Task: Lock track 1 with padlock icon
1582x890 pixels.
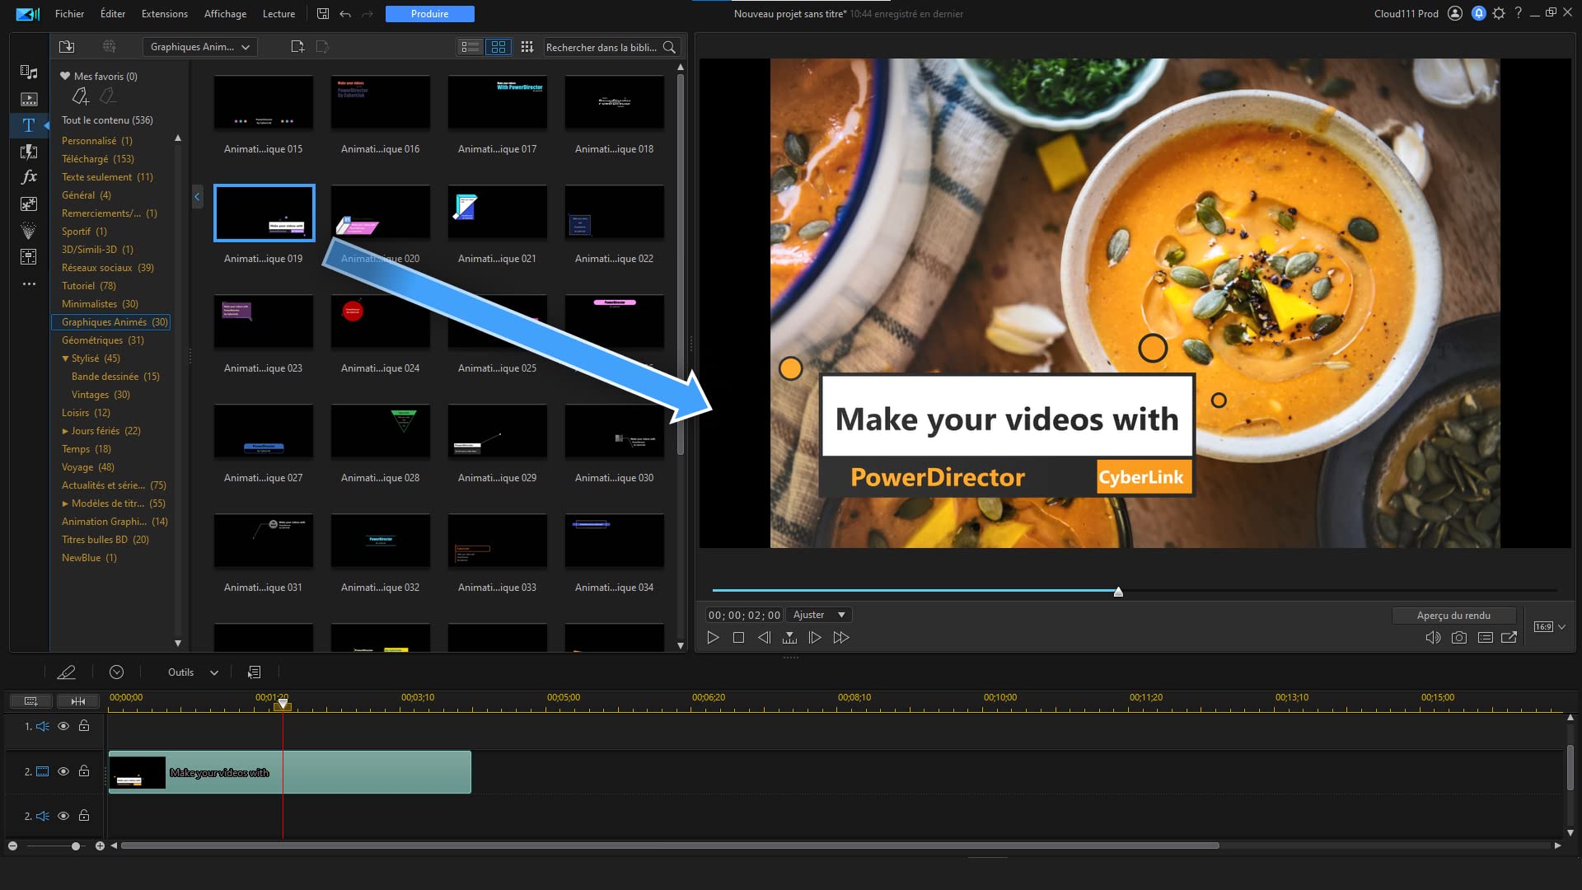Action: click(x=84, y=726)
